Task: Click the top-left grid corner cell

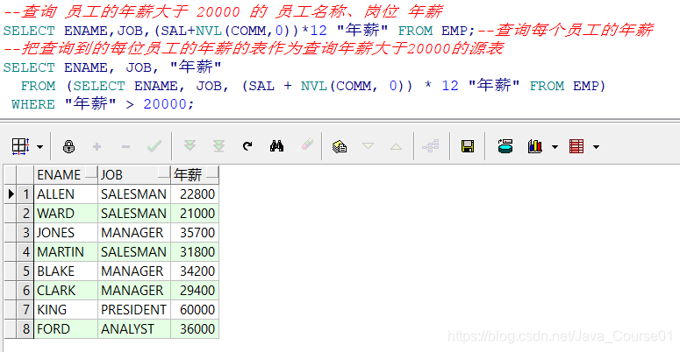Action: pyautogui.click(x=11, y=175)
